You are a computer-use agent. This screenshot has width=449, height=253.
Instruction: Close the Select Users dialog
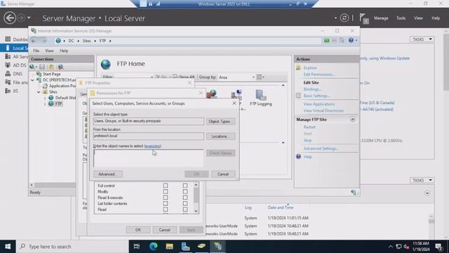(234, 103)
